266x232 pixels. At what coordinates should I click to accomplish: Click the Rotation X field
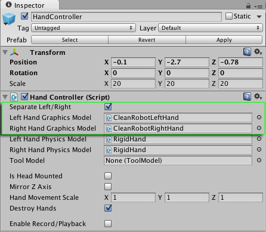[133, 73]
